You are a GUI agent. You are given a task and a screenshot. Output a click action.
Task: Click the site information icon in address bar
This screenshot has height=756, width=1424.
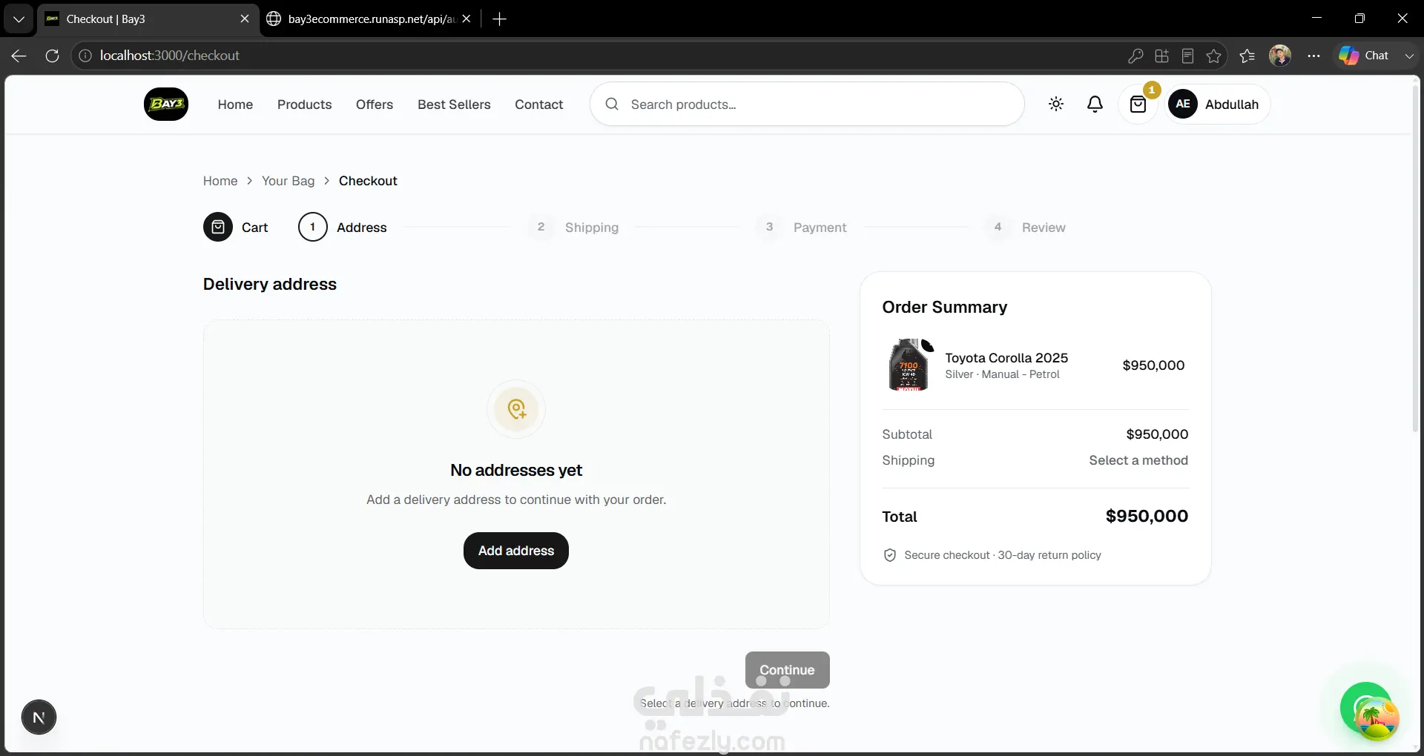[85, 56]
